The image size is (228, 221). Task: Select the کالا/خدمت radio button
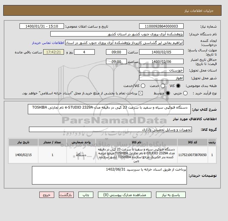click(x=143, y=86)
